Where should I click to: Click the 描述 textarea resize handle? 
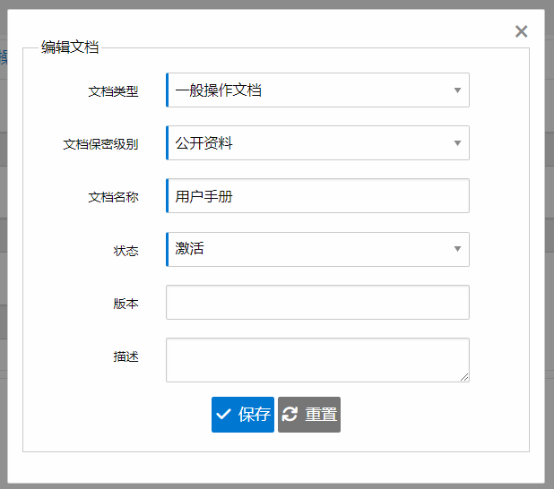click(464, 377)
